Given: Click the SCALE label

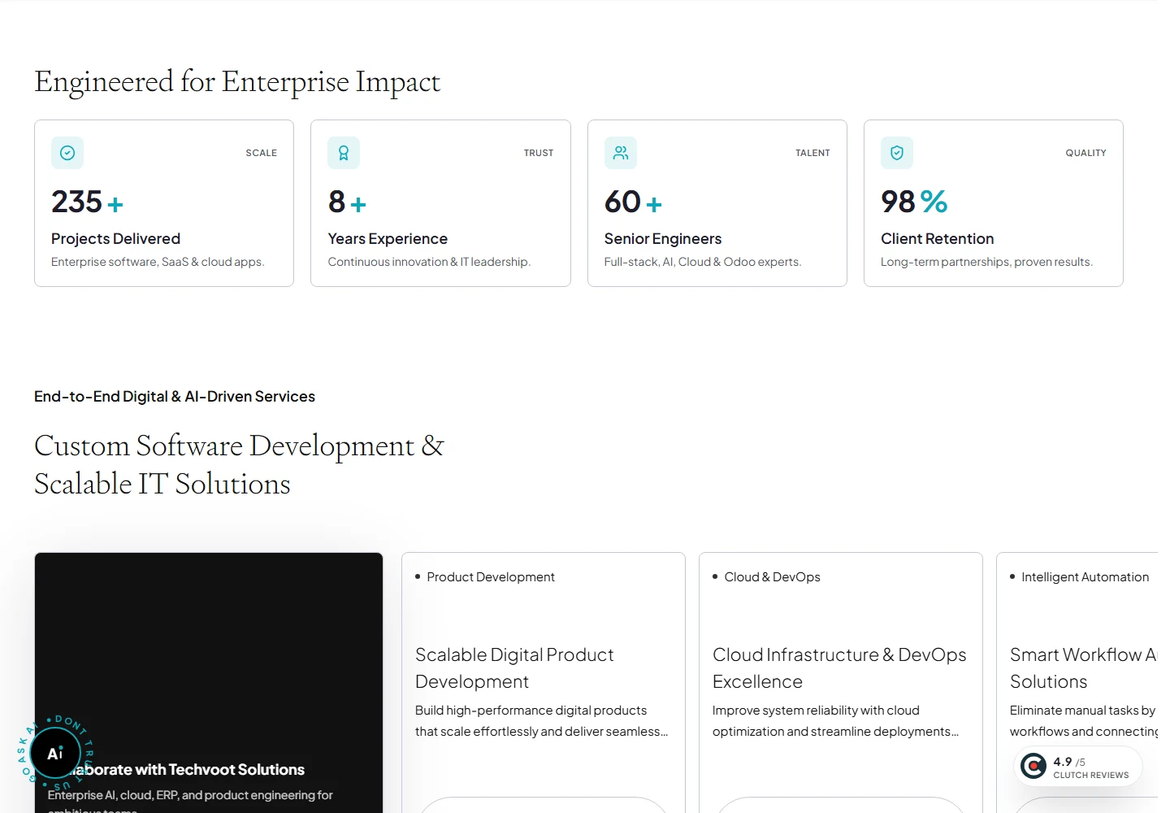Looking at the screenshot, I should pos(262,153).
